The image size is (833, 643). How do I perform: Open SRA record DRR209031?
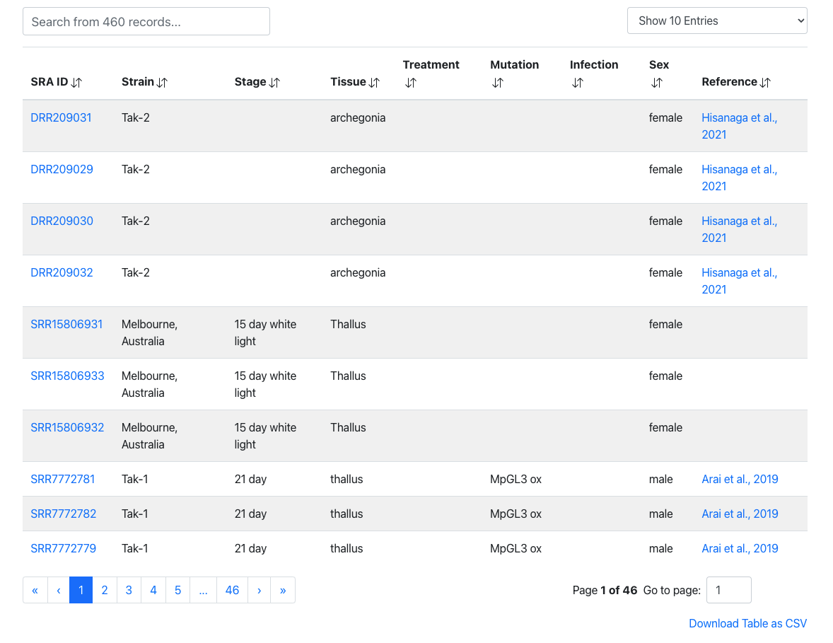point(62,117)
